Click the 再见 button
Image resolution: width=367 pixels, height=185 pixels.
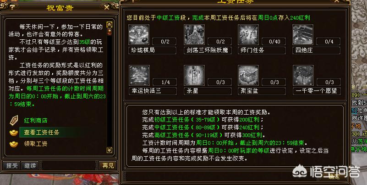click(x=108, y=166)
